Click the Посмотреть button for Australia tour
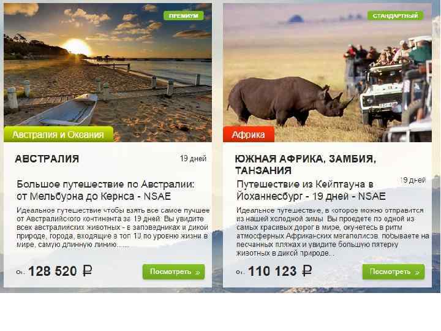Screen dimensions: 441x331 (173, 272)
